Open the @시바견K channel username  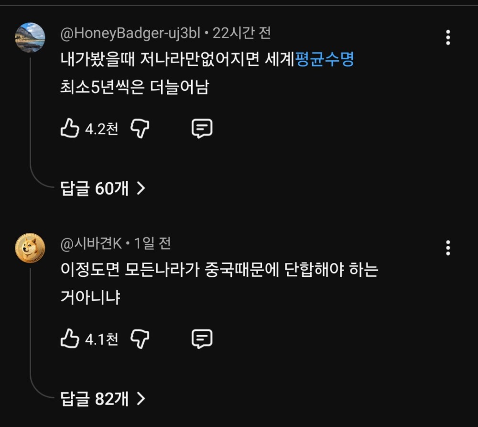point(91,244)
